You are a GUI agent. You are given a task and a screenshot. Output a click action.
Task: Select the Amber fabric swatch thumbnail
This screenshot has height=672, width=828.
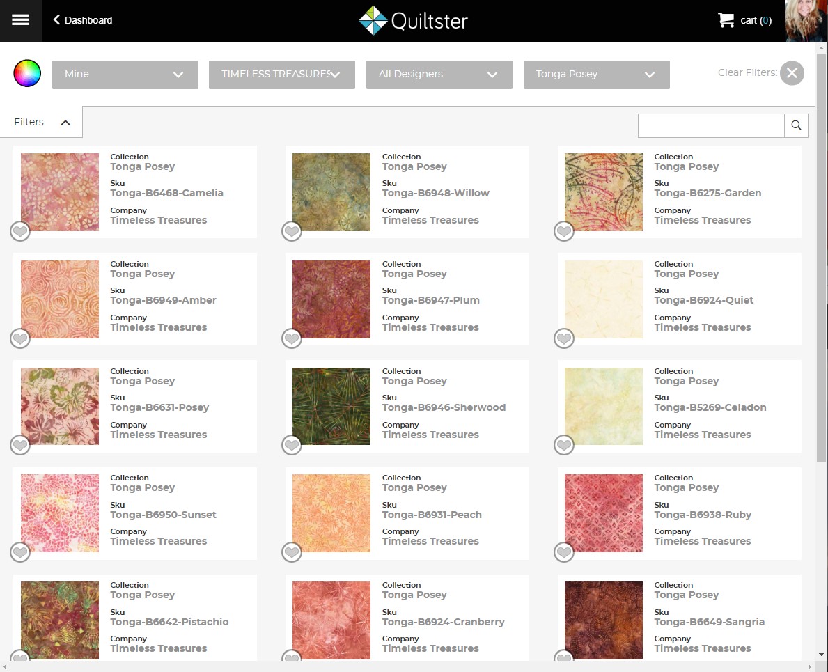coord(60,299)
